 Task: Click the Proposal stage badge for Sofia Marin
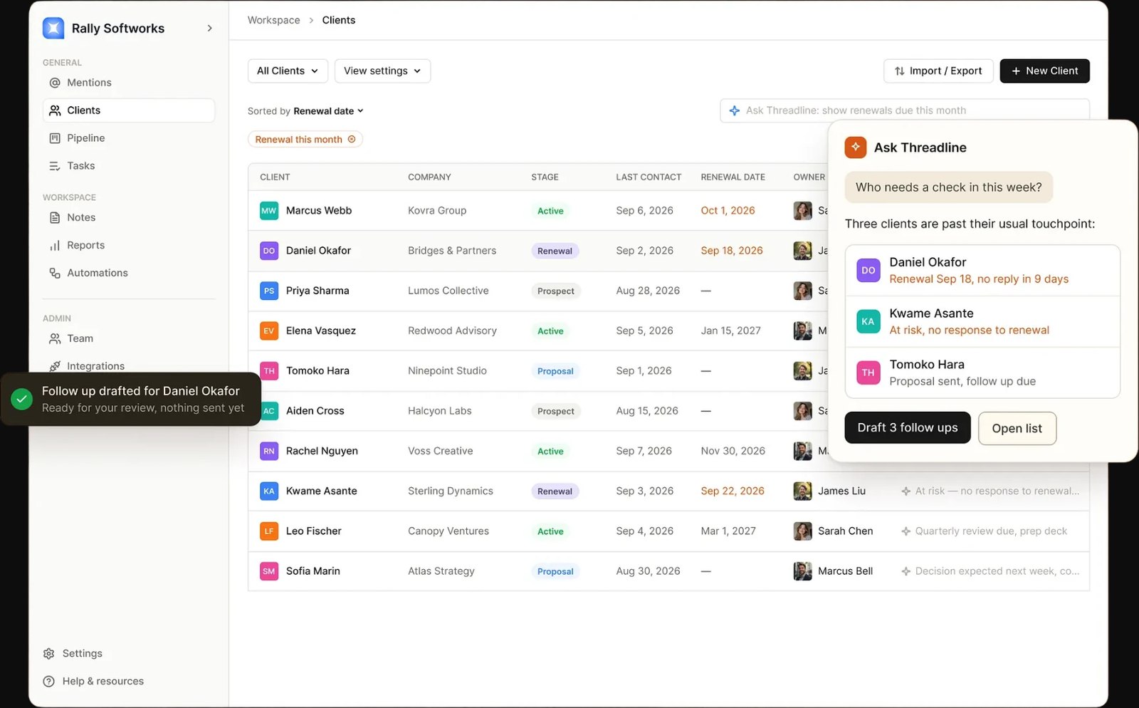pyautogui.click(x=555, y=571)
